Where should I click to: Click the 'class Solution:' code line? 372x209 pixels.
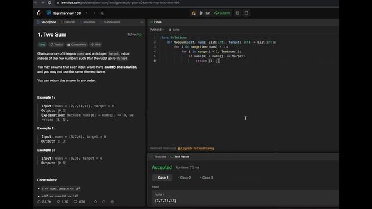(x=173, y=38)
